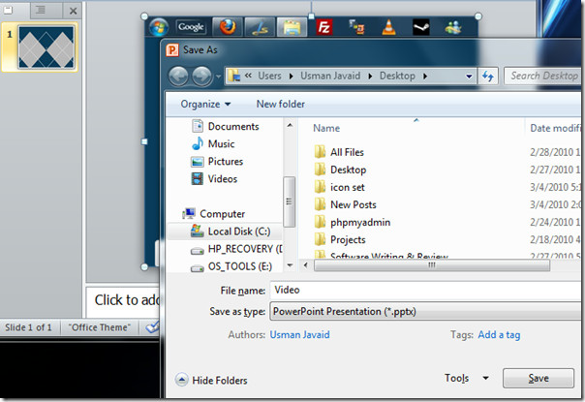Click the File name input field
585x402 pixels.
pos(426,291)
